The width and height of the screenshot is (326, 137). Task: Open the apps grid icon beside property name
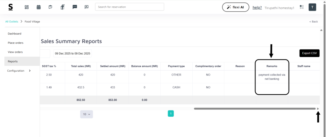pyautogui.click(x=302, y=7)
